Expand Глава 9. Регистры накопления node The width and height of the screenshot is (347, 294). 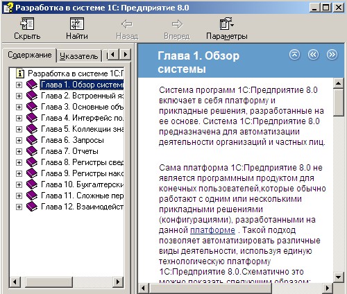point(19,173)
